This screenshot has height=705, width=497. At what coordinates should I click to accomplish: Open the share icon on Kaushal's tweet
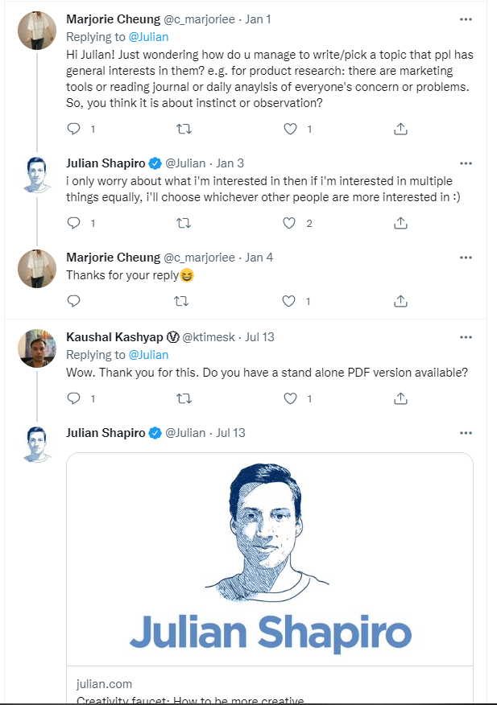(x=400, y=399)
